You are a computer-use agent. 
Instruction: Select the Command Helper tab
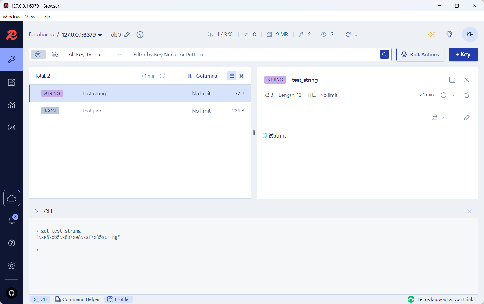tap(78, 299)
